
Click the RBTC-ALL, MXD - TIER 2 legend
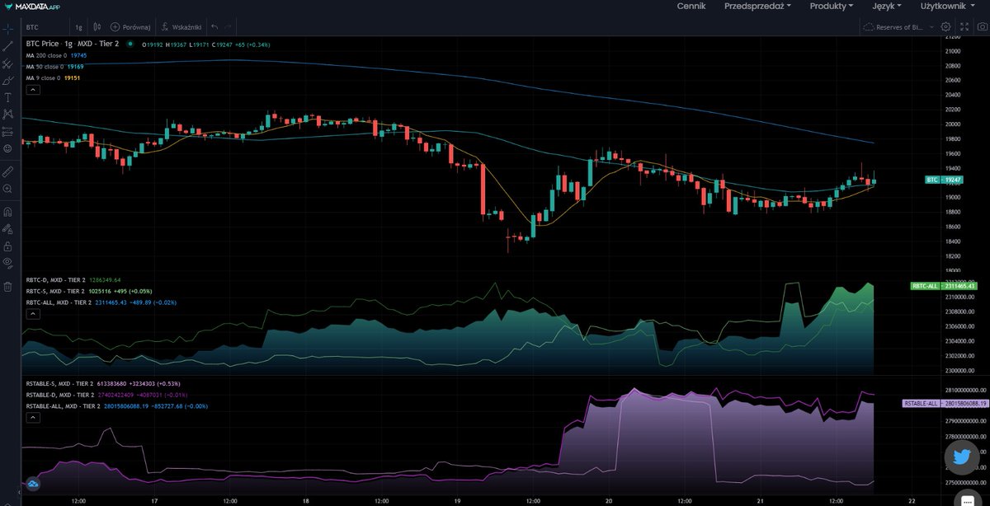(59, 302)
